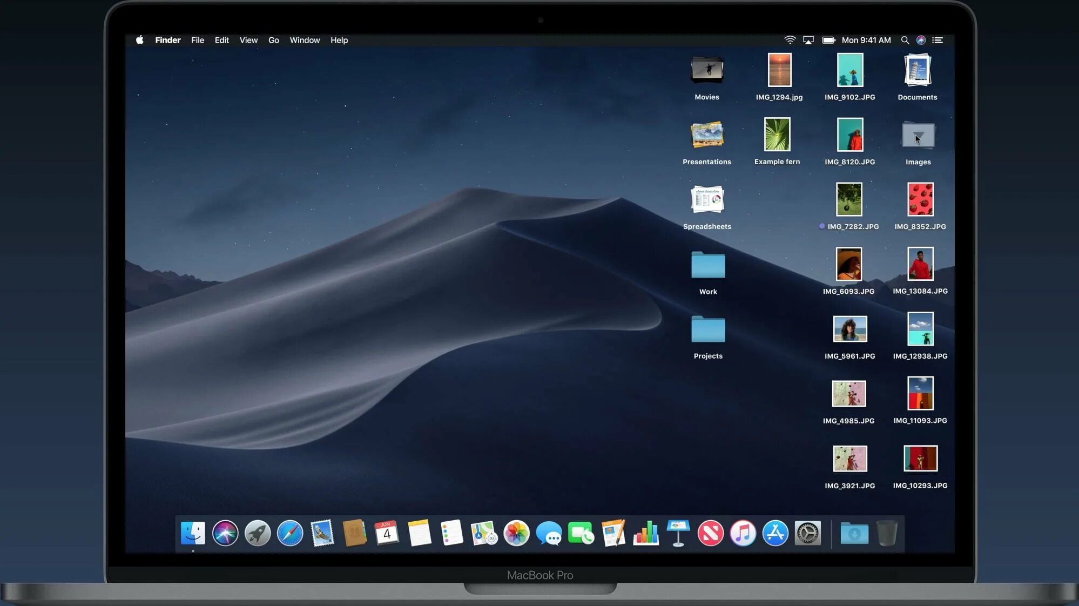Expand the Window menu
Image resolution: width=1079 pixels, height=606 pixels.
click(x=304, y=40)
